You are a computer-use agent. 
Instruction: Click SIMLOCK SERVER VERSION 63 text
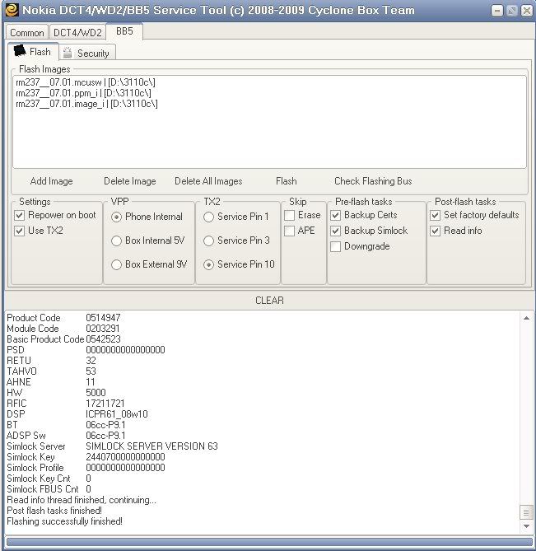coord(151,446)
